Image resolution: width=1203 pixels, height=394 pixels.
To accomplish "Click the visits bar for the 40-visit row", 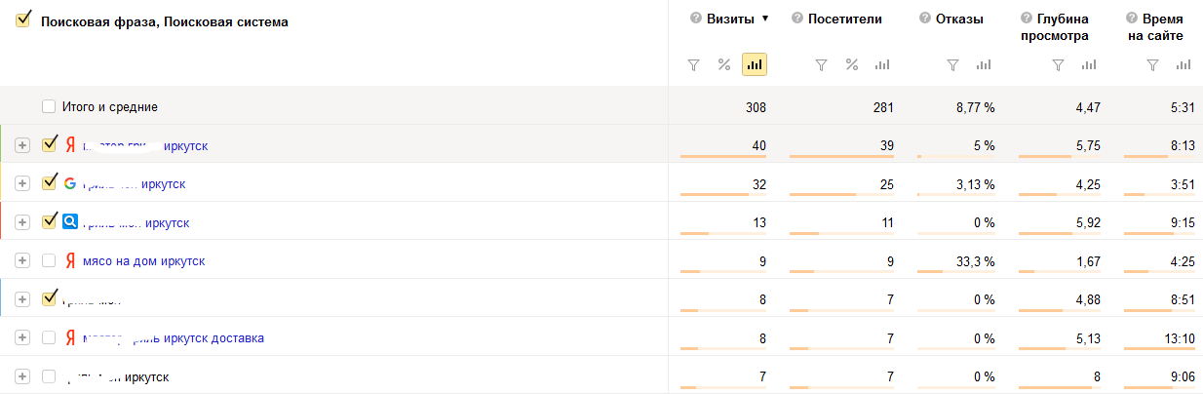I will [723, 156].
